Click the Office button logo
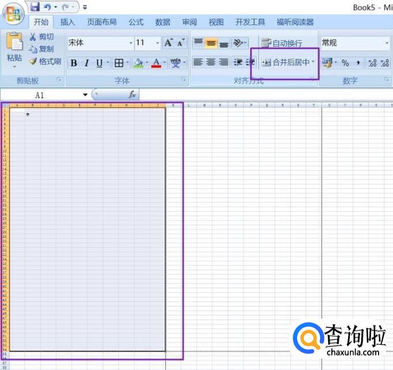The height and width of the screenshot is (370, 393). click(x=13, y=14)
